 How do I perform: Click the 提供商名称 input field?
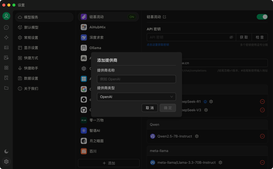pyautogui.click(x=136, y=79)
